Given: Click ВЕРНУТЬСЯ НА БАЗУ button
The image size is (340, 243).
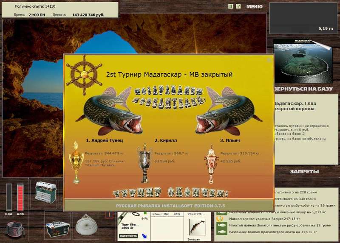Looking at the screenshot, I should coord(303,89).
